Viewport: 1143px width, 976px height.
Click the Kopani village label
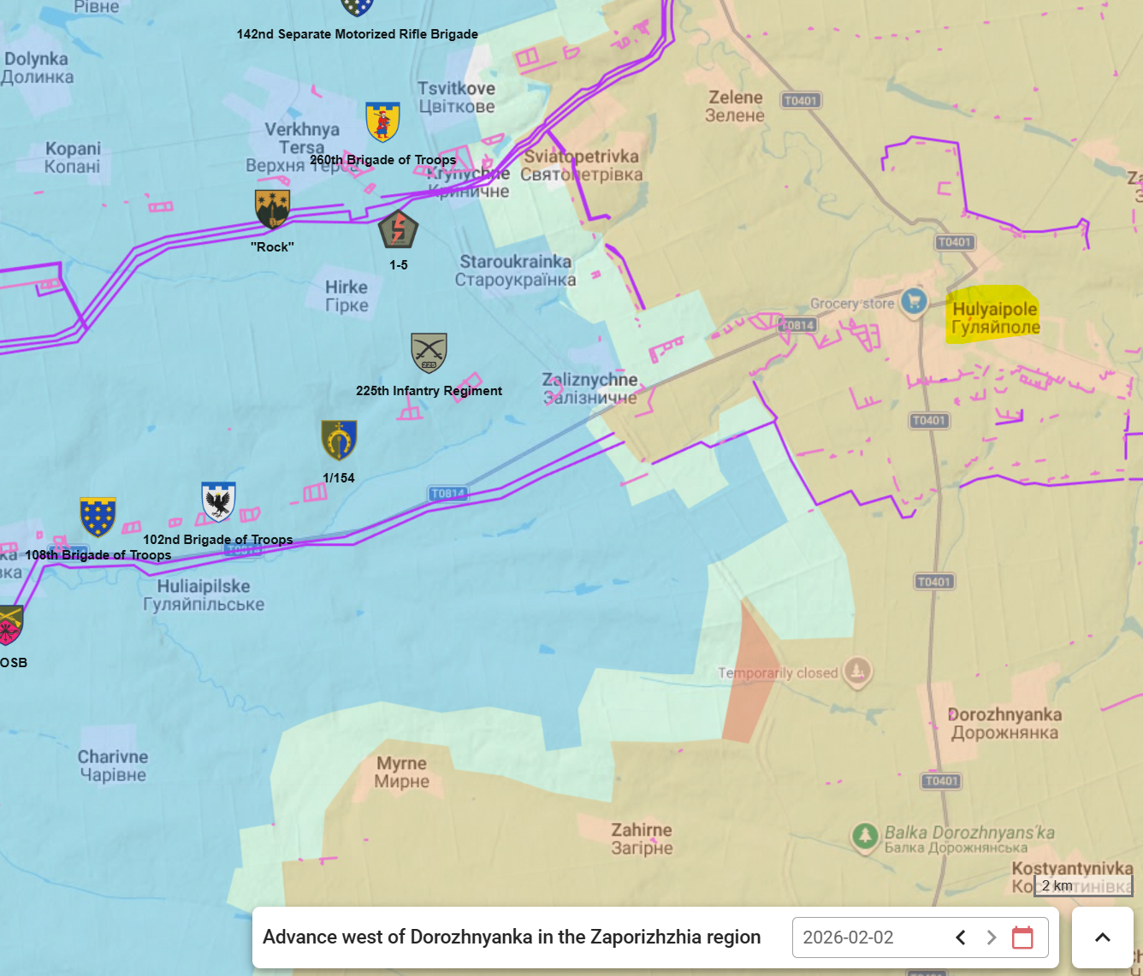click(73, 157)
